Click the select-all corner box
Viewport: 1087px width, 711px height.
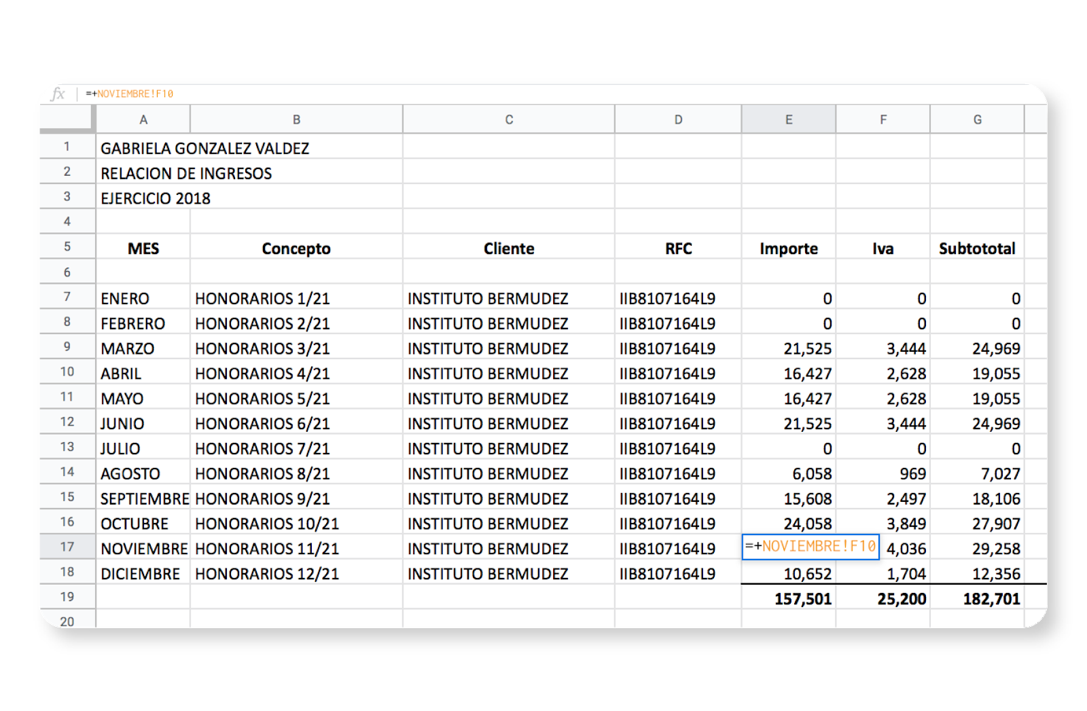click(x=67, y=118)
